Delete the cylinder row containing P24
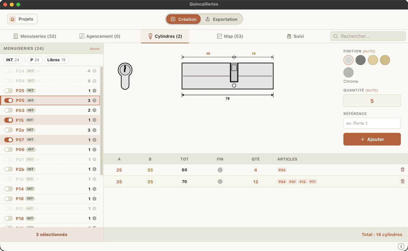This screenshot has height=251, width=408. pos(402,170)
